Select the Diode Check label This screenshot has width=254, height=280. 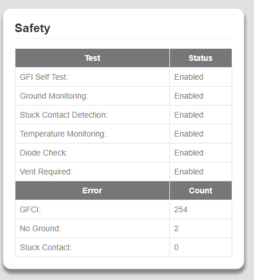(x=43, y=153)
